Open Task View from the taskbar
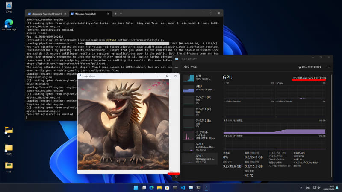The image size is (342, 192). tap(144, 188)
